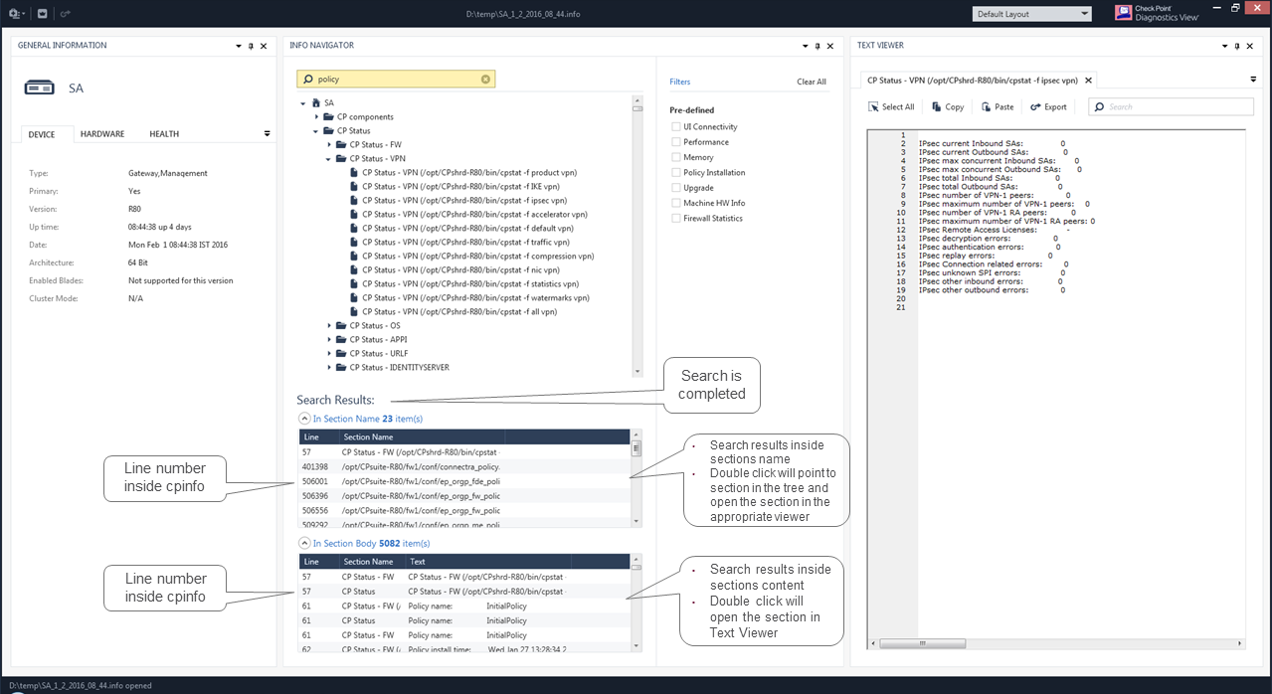Click the Select All toolbar button

click(x=891, y=106)
